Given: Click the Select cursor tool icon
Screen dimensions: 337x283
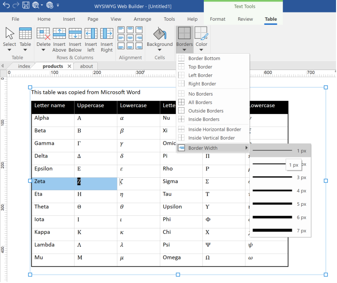Looking at the screenshot, I should (10, 34).
